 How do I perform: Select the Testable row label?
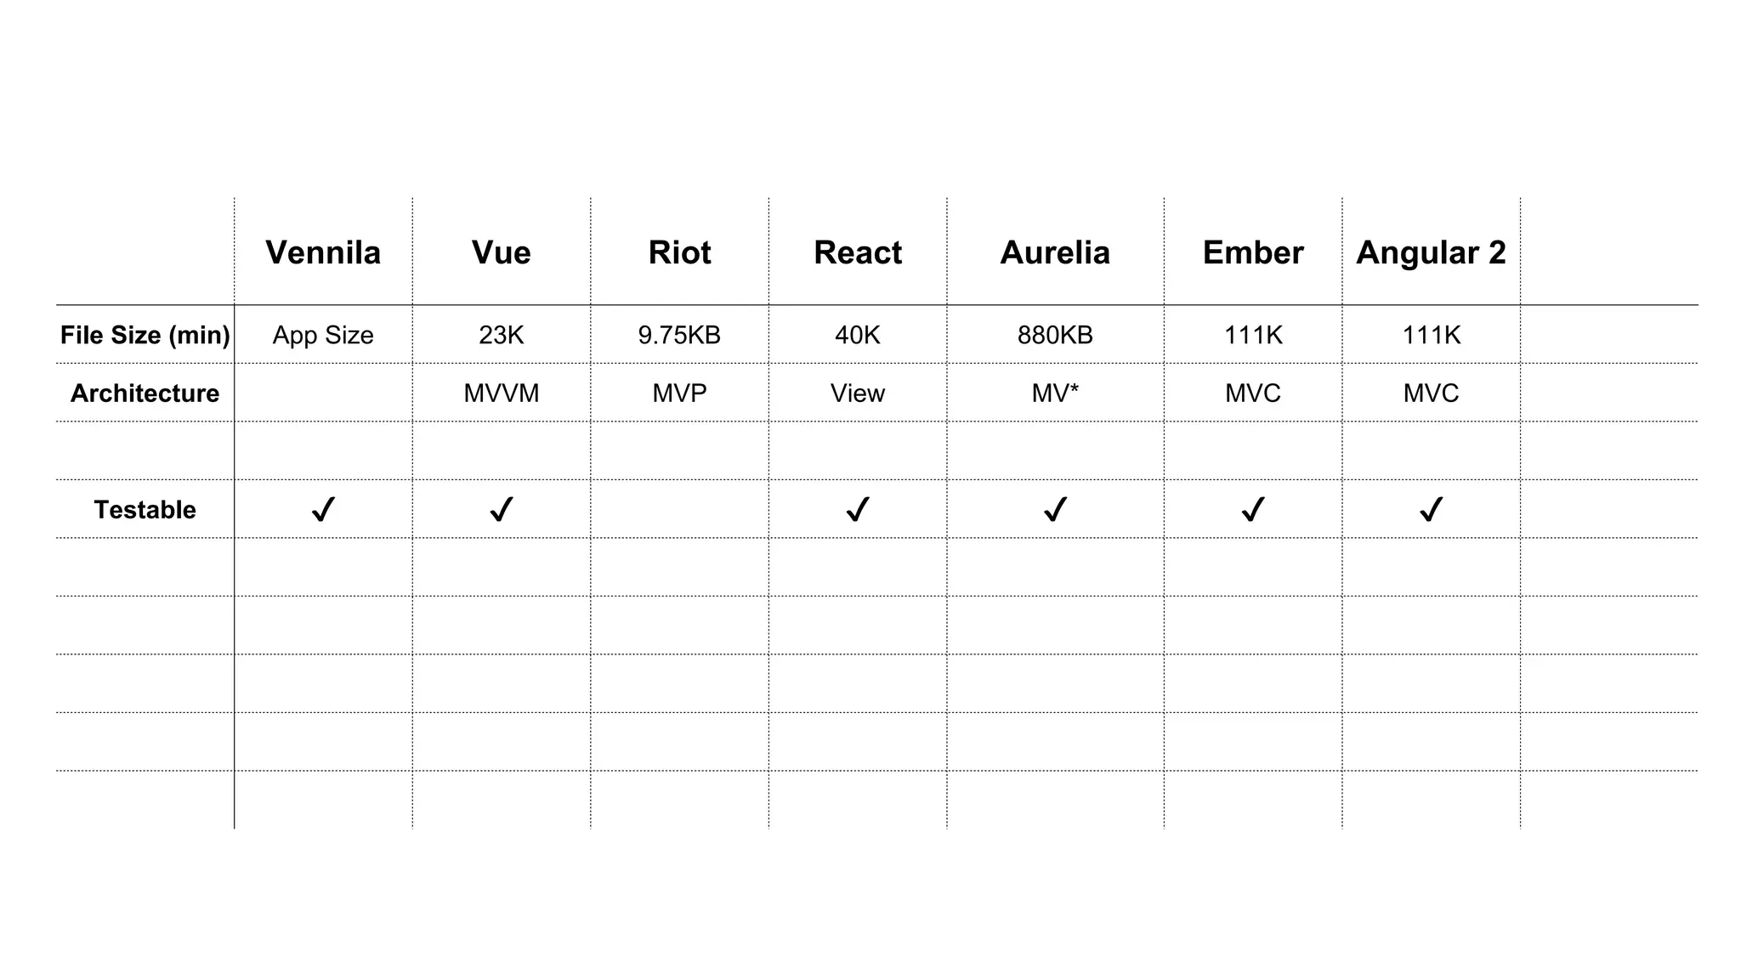point(145,509)
